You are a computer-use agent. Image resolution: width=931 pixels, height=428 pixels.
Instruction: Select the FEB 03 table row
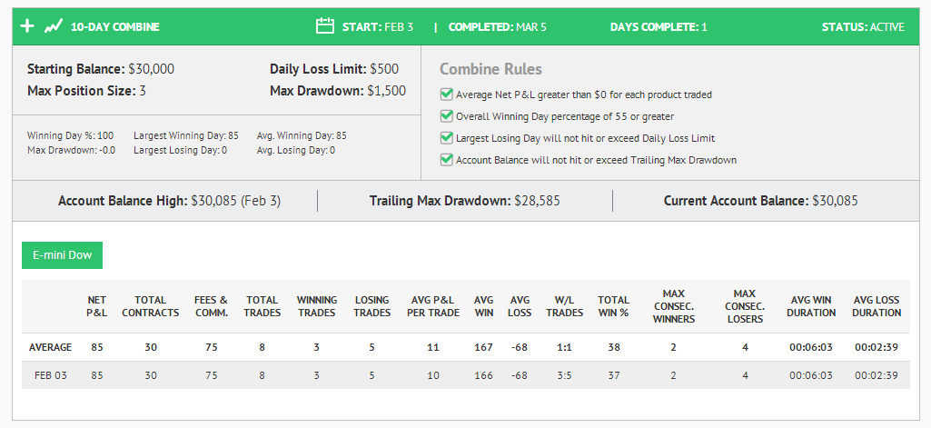click(x=465, y=375)
